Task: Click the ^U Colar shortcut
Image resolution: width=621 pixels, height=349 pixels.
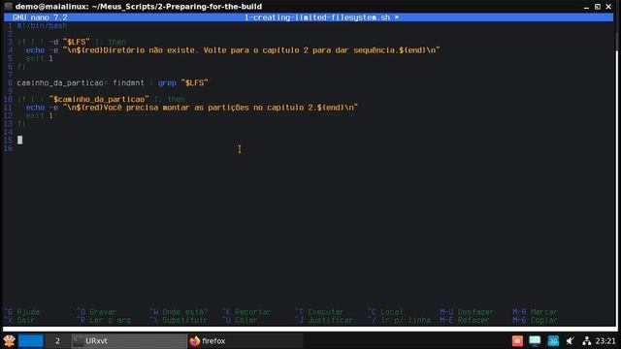Action: click(240, 320)
